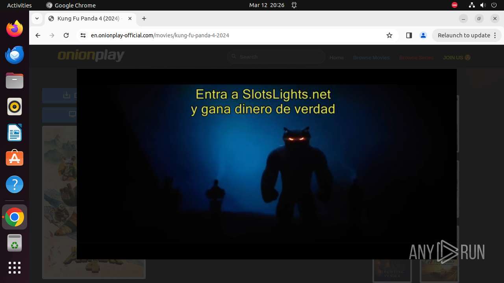Viewport: 504px width, 283px height.
Task: Click the onionplay Search field
Action: [276, 57]
